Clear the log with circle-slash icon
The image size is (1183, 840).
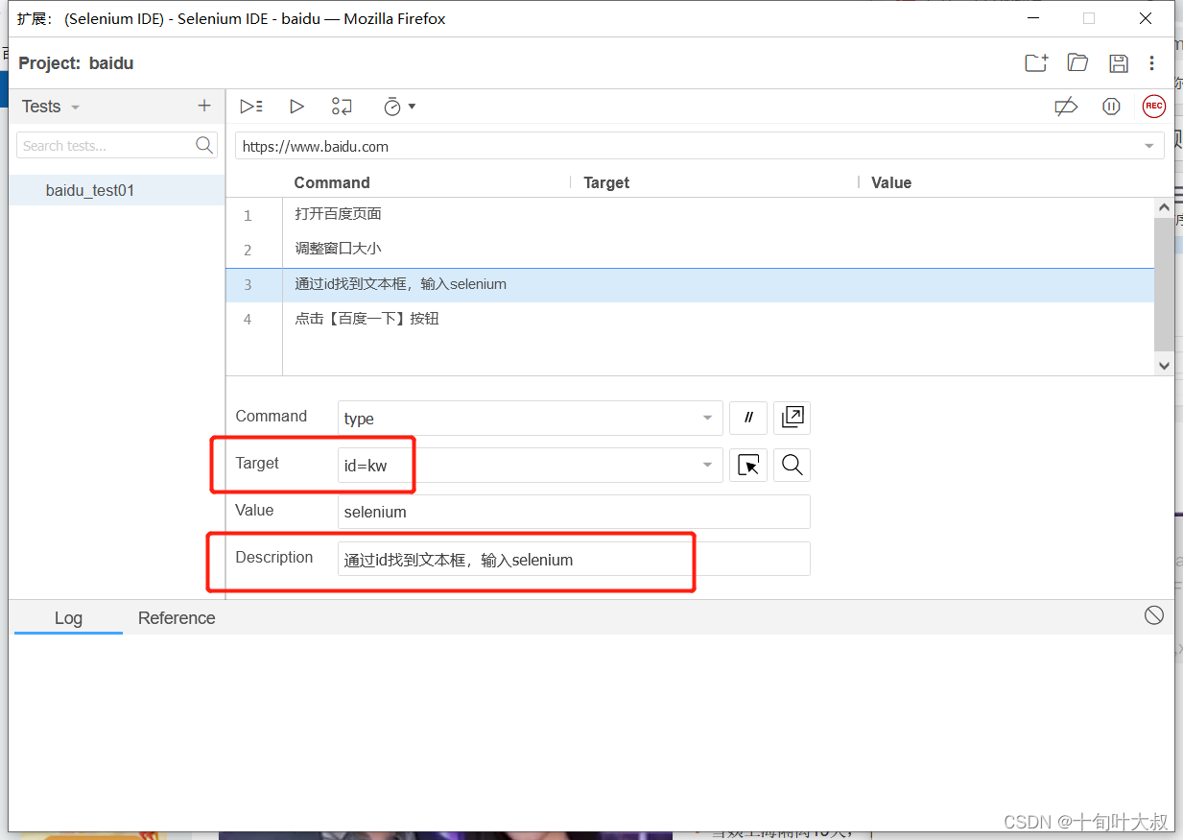[x=1154, y=615]
